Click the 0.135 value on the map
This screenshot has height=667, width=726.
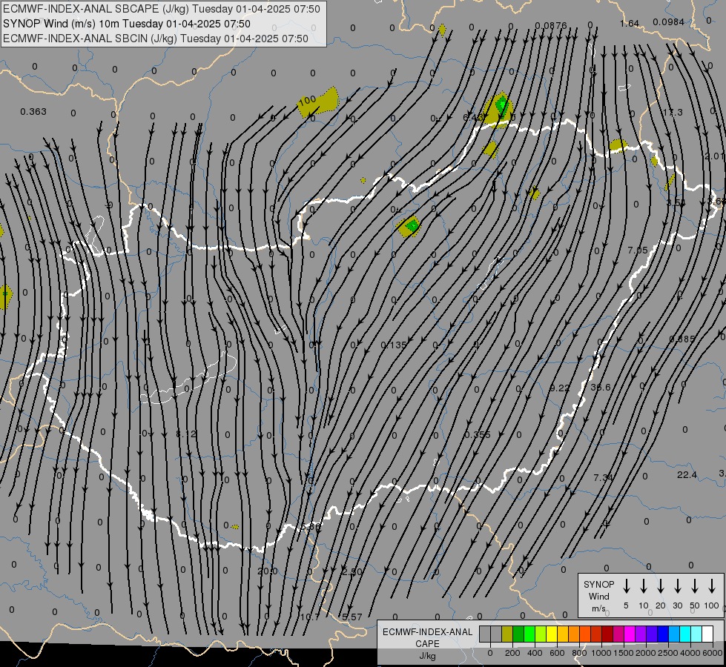394,345
